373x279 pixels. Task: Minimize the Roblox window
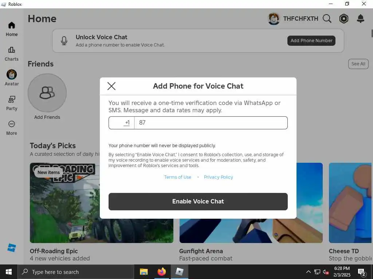331,4
